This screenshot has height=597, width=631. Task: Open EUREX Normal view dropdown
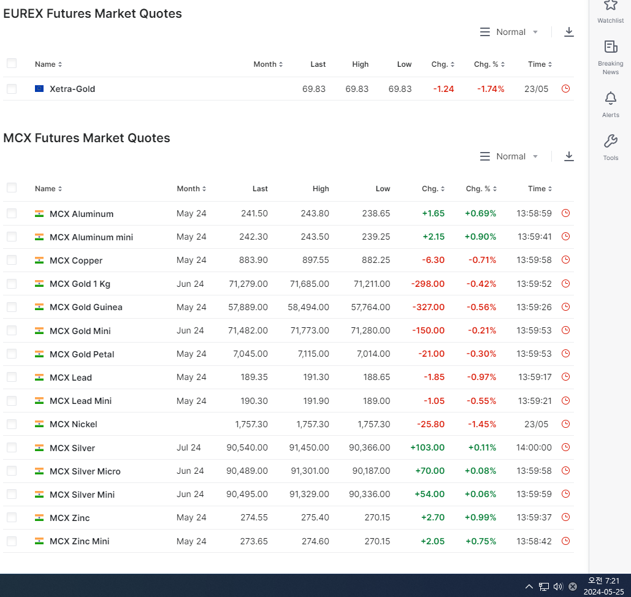(509, 32)
